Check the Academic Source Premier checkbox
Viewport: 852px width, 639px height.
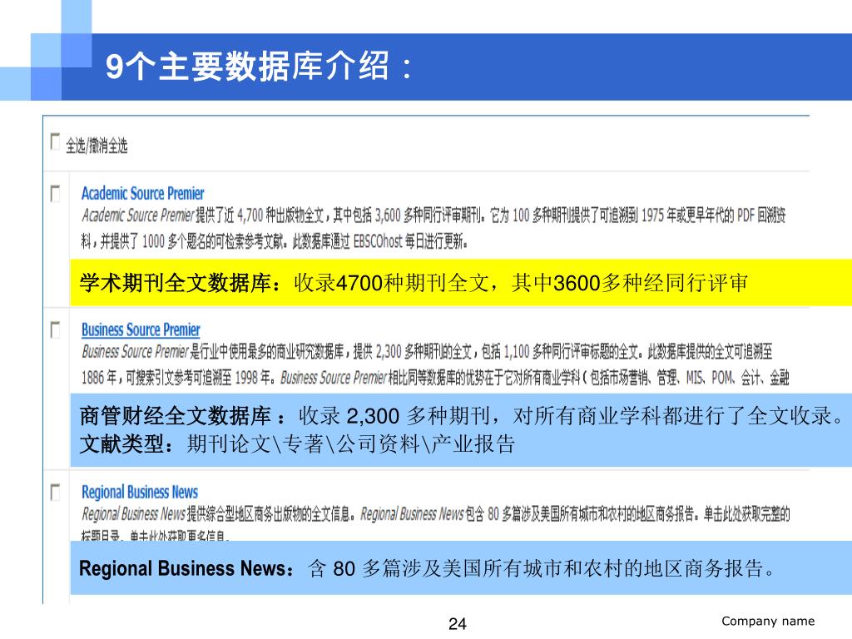(x=55, y=193)
